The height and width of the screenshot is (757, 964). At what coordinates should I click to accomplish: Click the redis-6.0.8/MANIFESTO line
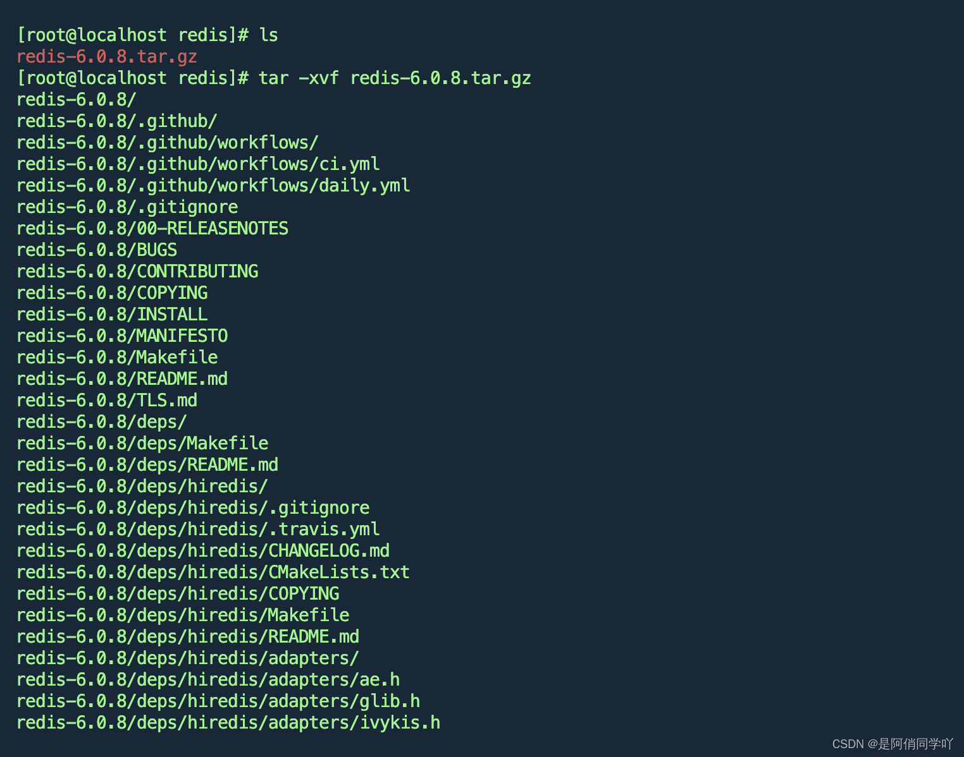[x=122, y=336]
